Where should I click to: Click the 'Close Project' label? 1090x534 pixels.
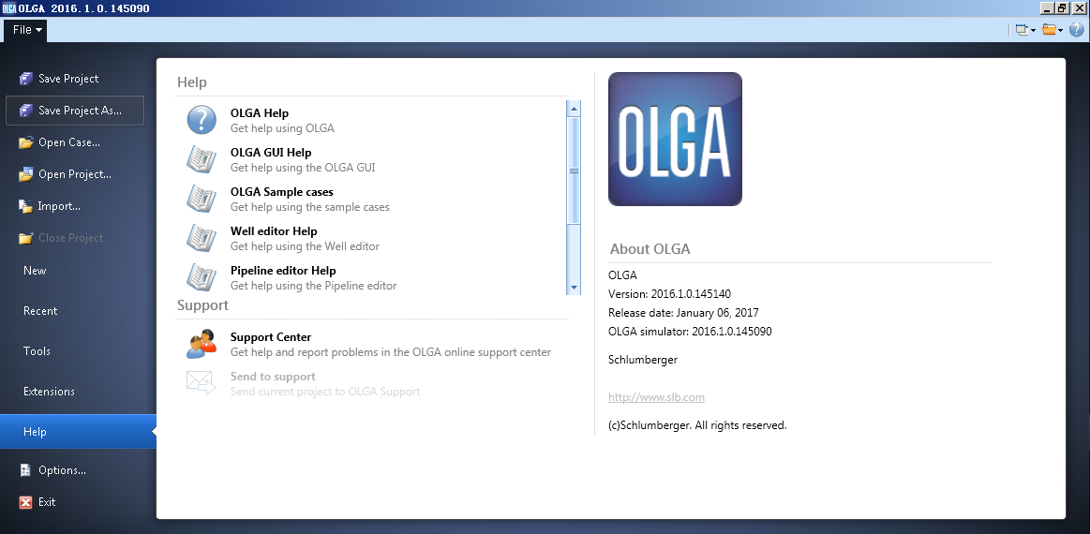71,238
